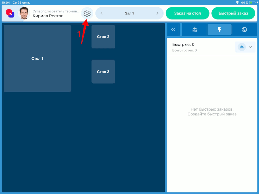Select table Стол 2
Viewport: 259px width, 194px height.
point(103,37)
